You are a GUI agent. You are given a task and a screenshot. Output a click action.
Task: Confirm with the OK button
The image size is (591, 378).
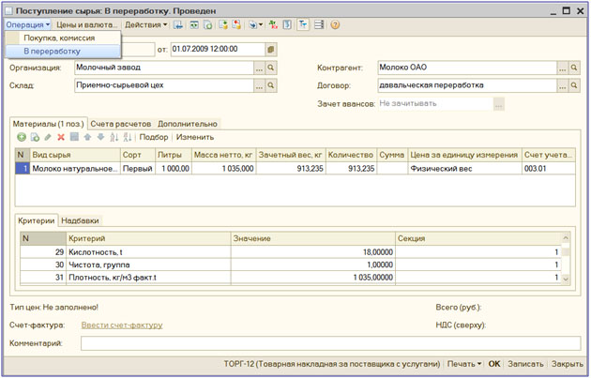pyautogui.click(x=494, y=364)
